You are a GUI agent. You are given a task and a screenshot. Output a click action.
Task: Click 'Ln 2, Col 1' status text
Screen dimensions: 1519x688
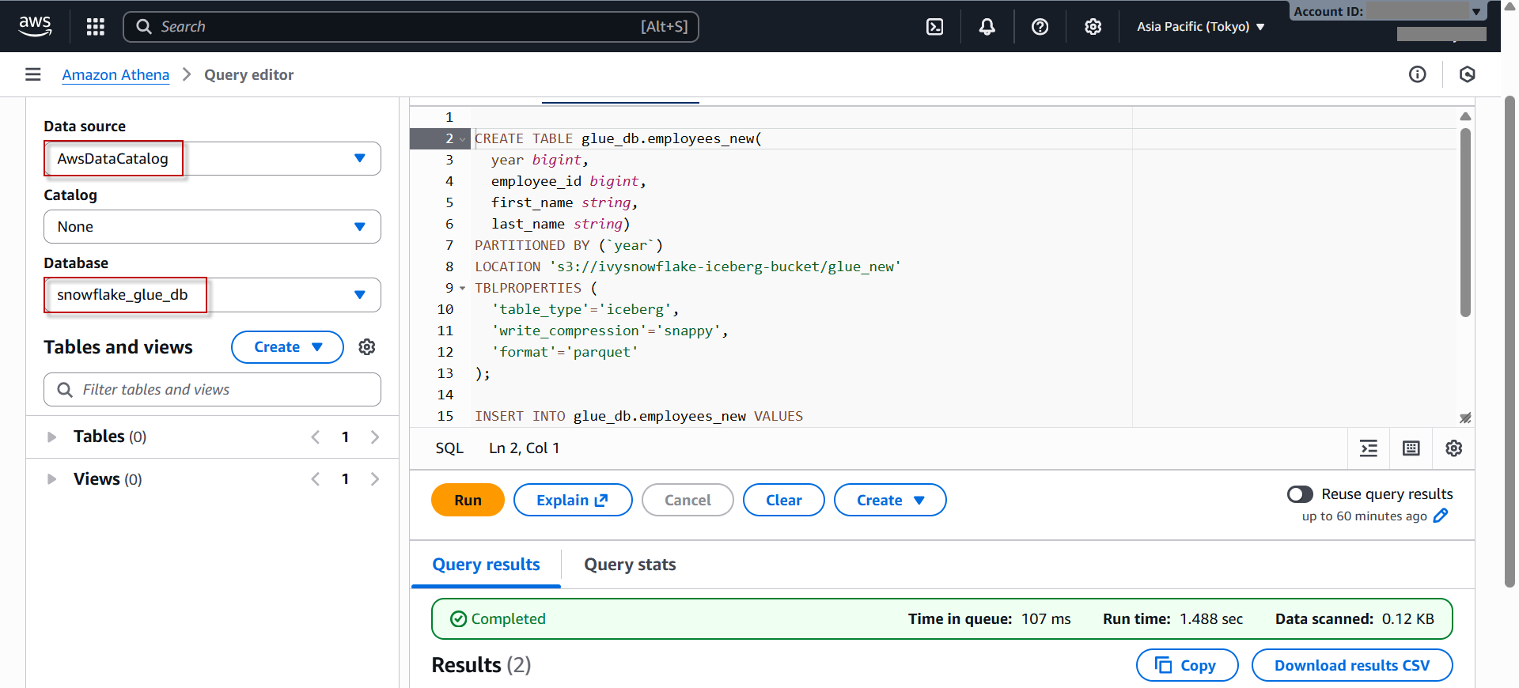(x=524, y=448)
